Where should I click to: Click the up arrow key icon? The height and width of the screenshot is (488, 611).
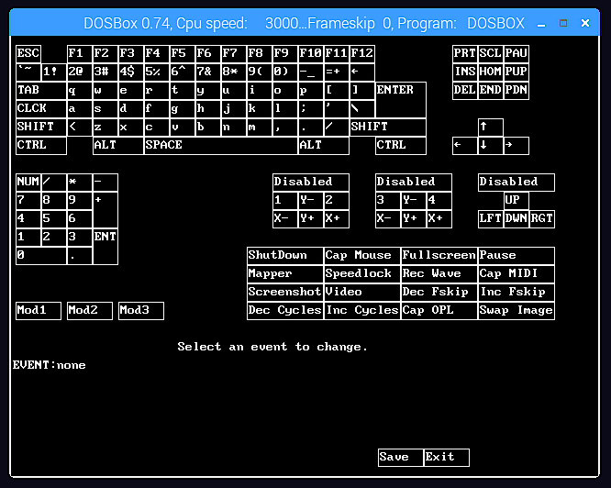(491, 128)
